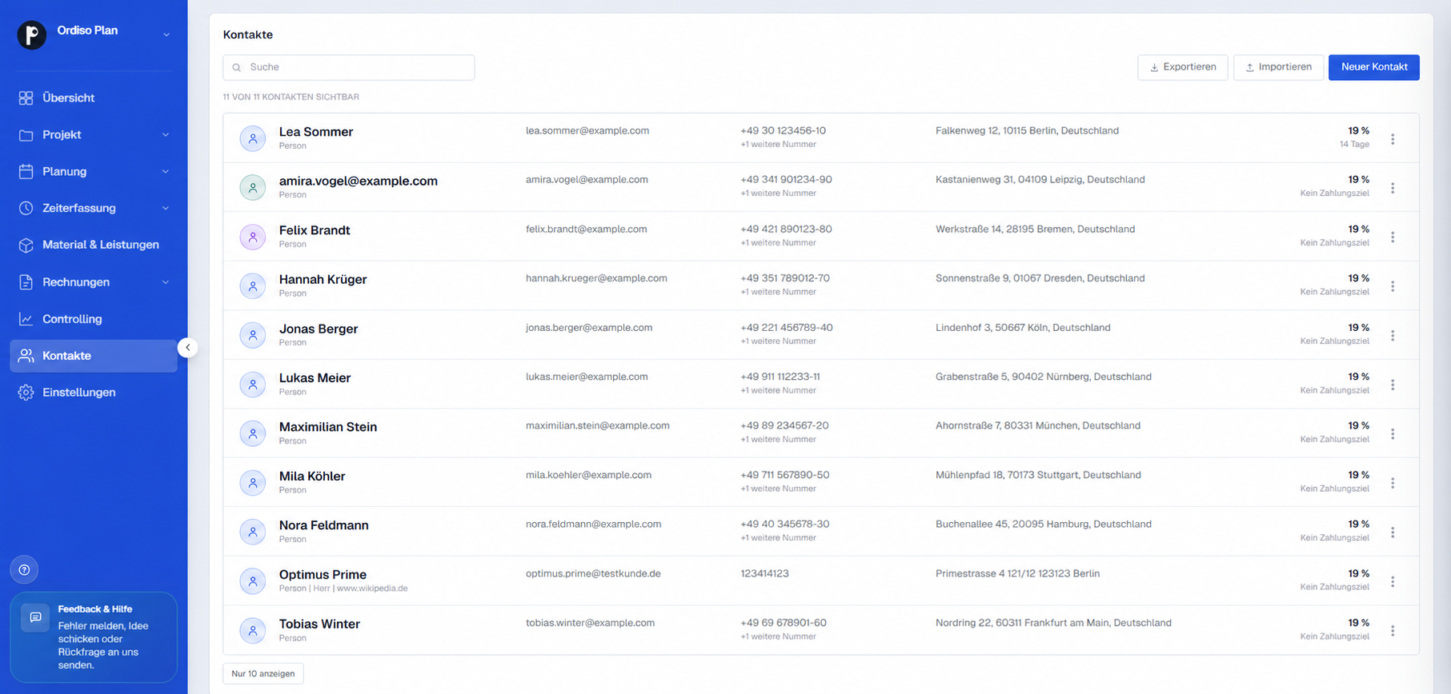Click phone number 123414123

tap(764, 573)
